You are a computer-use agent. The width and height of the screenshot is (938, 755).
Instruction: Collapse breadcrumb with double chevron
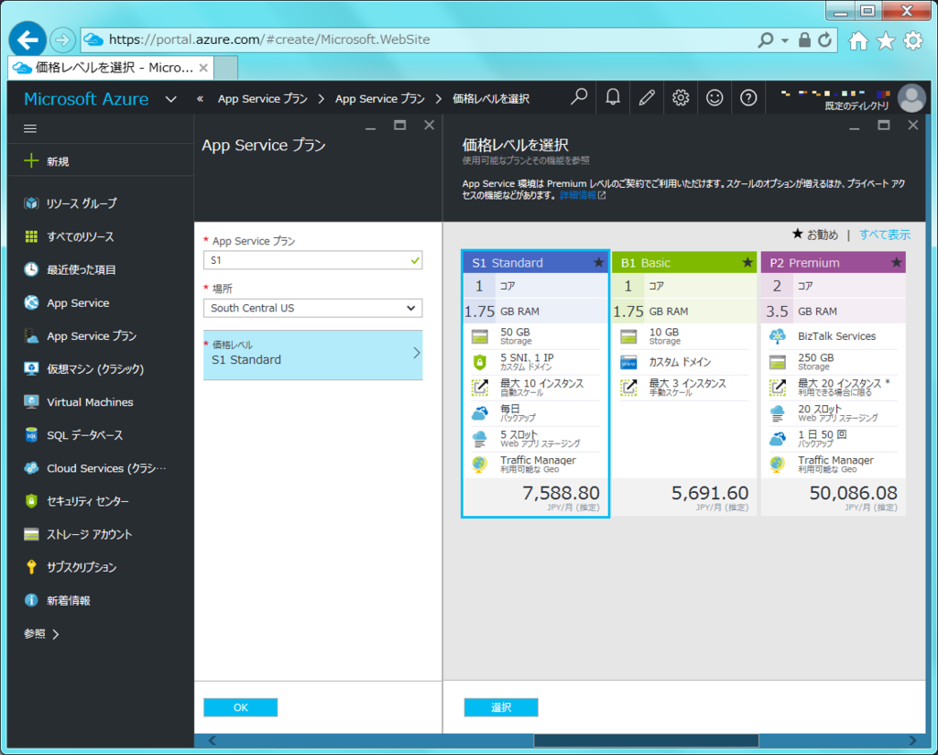coord(201,99)
